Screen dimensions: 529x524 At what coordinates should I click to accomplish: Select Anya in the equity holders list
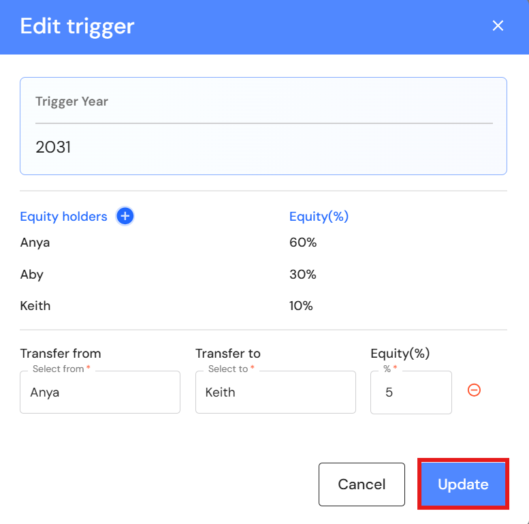(x=35, y=243)
